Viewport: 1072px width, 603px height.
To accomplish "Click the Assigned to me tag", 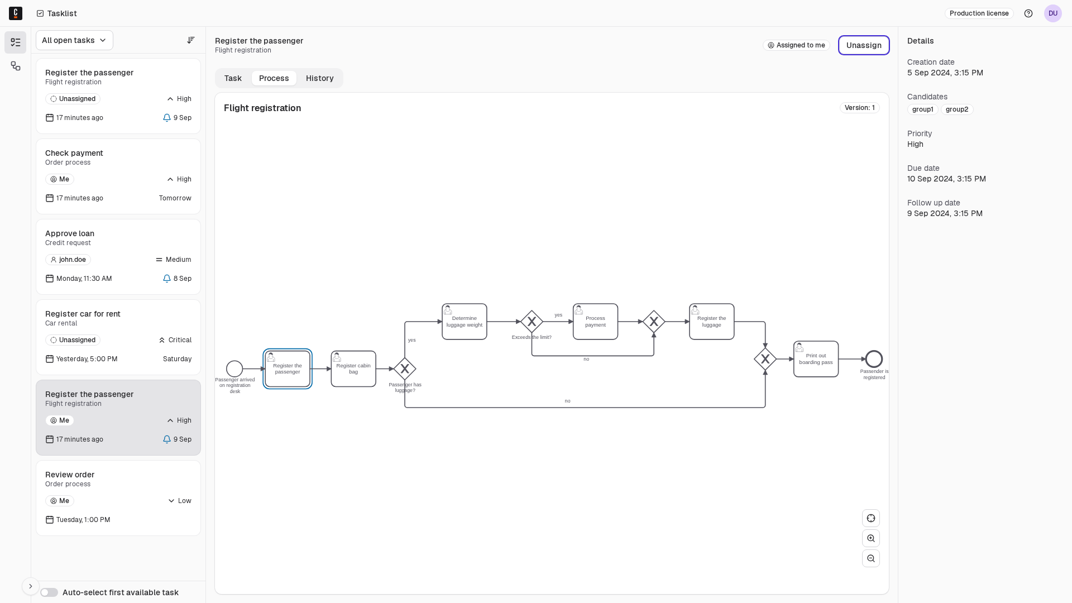I will click(x=796, y=45).
